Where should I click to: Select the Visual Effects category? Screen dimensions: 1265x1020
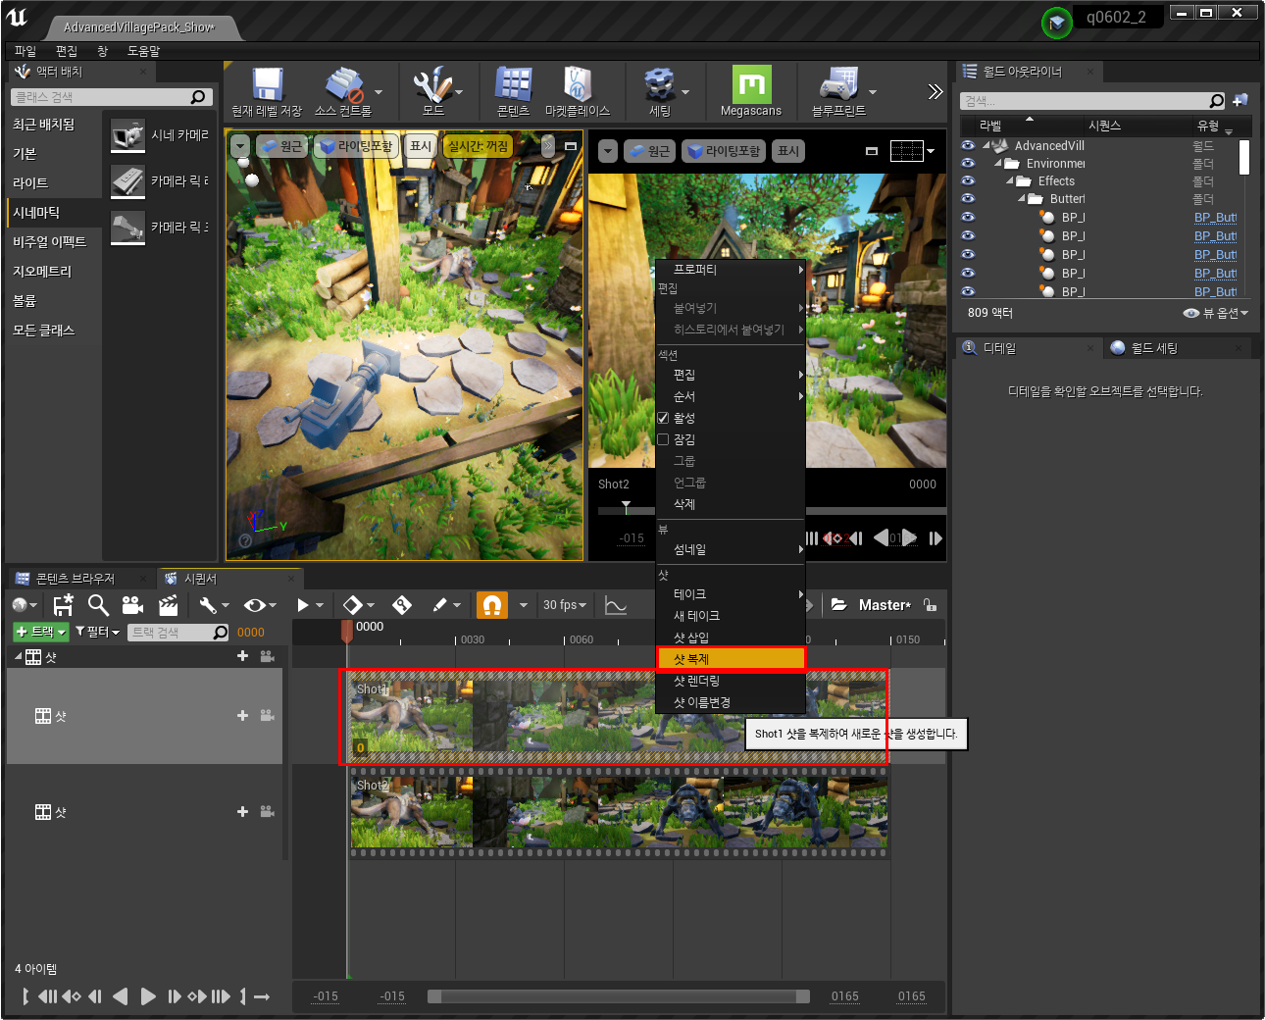point(54,241)
